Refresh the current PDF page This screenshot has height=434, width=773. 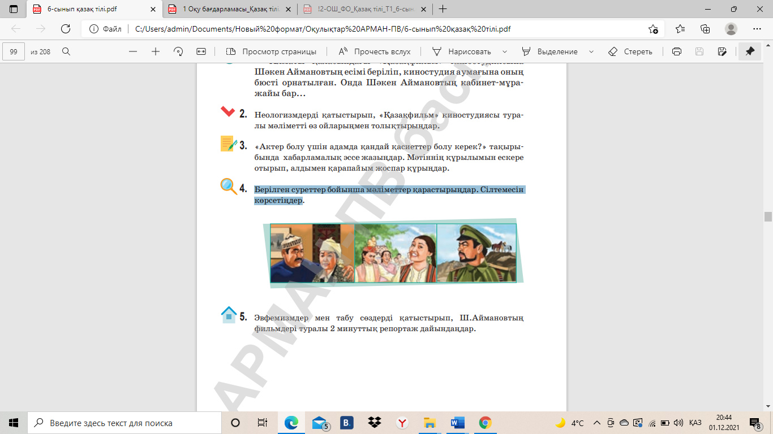point(66,29)
